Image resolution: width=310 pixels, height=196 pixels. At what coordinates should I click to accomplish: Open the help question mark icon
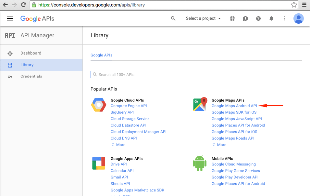(258, 18)
